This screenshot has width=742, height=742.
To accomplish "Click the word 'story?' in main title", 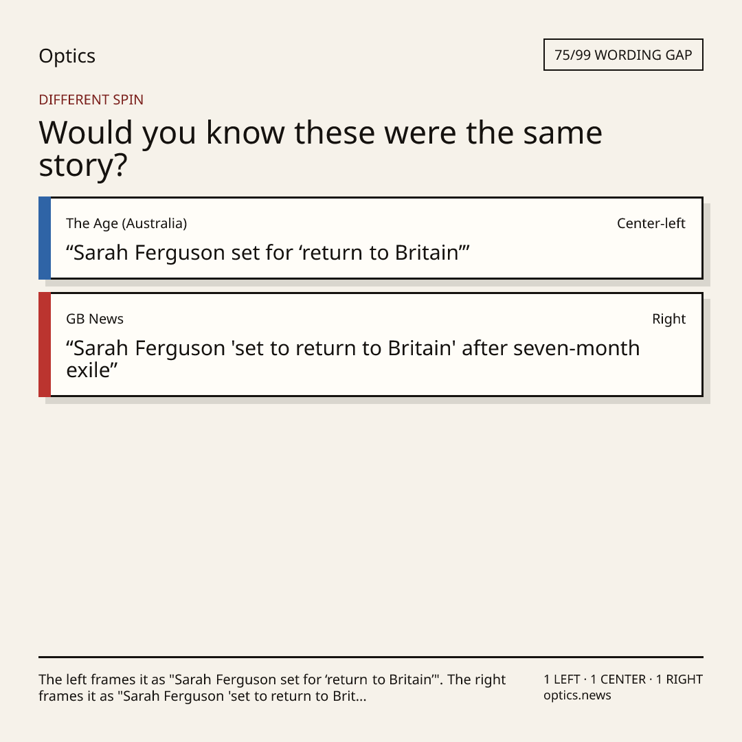I will click(83, 166).
